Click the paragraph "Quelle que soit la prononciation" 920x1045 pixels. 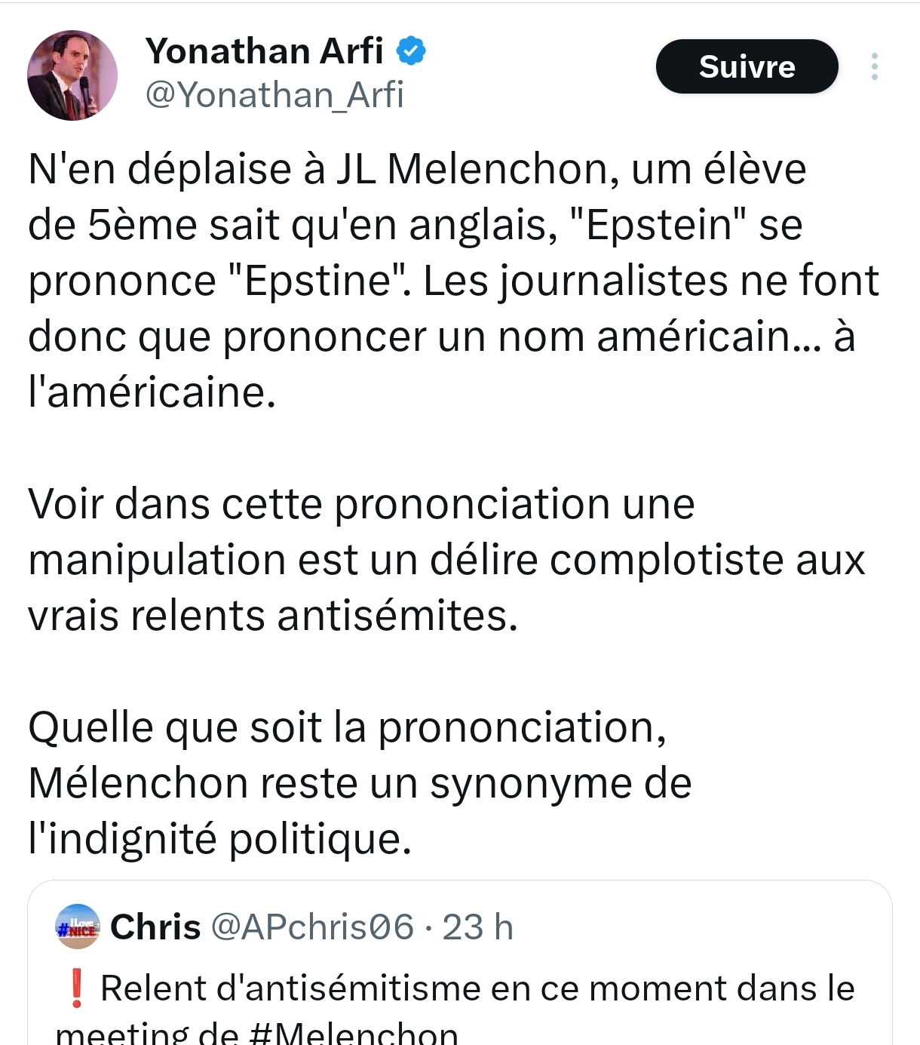click(360, 782)
